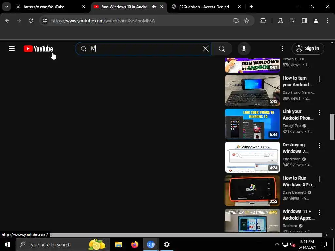
Task: Expand the tab search dropdown
Action: (x=7, y=7)
